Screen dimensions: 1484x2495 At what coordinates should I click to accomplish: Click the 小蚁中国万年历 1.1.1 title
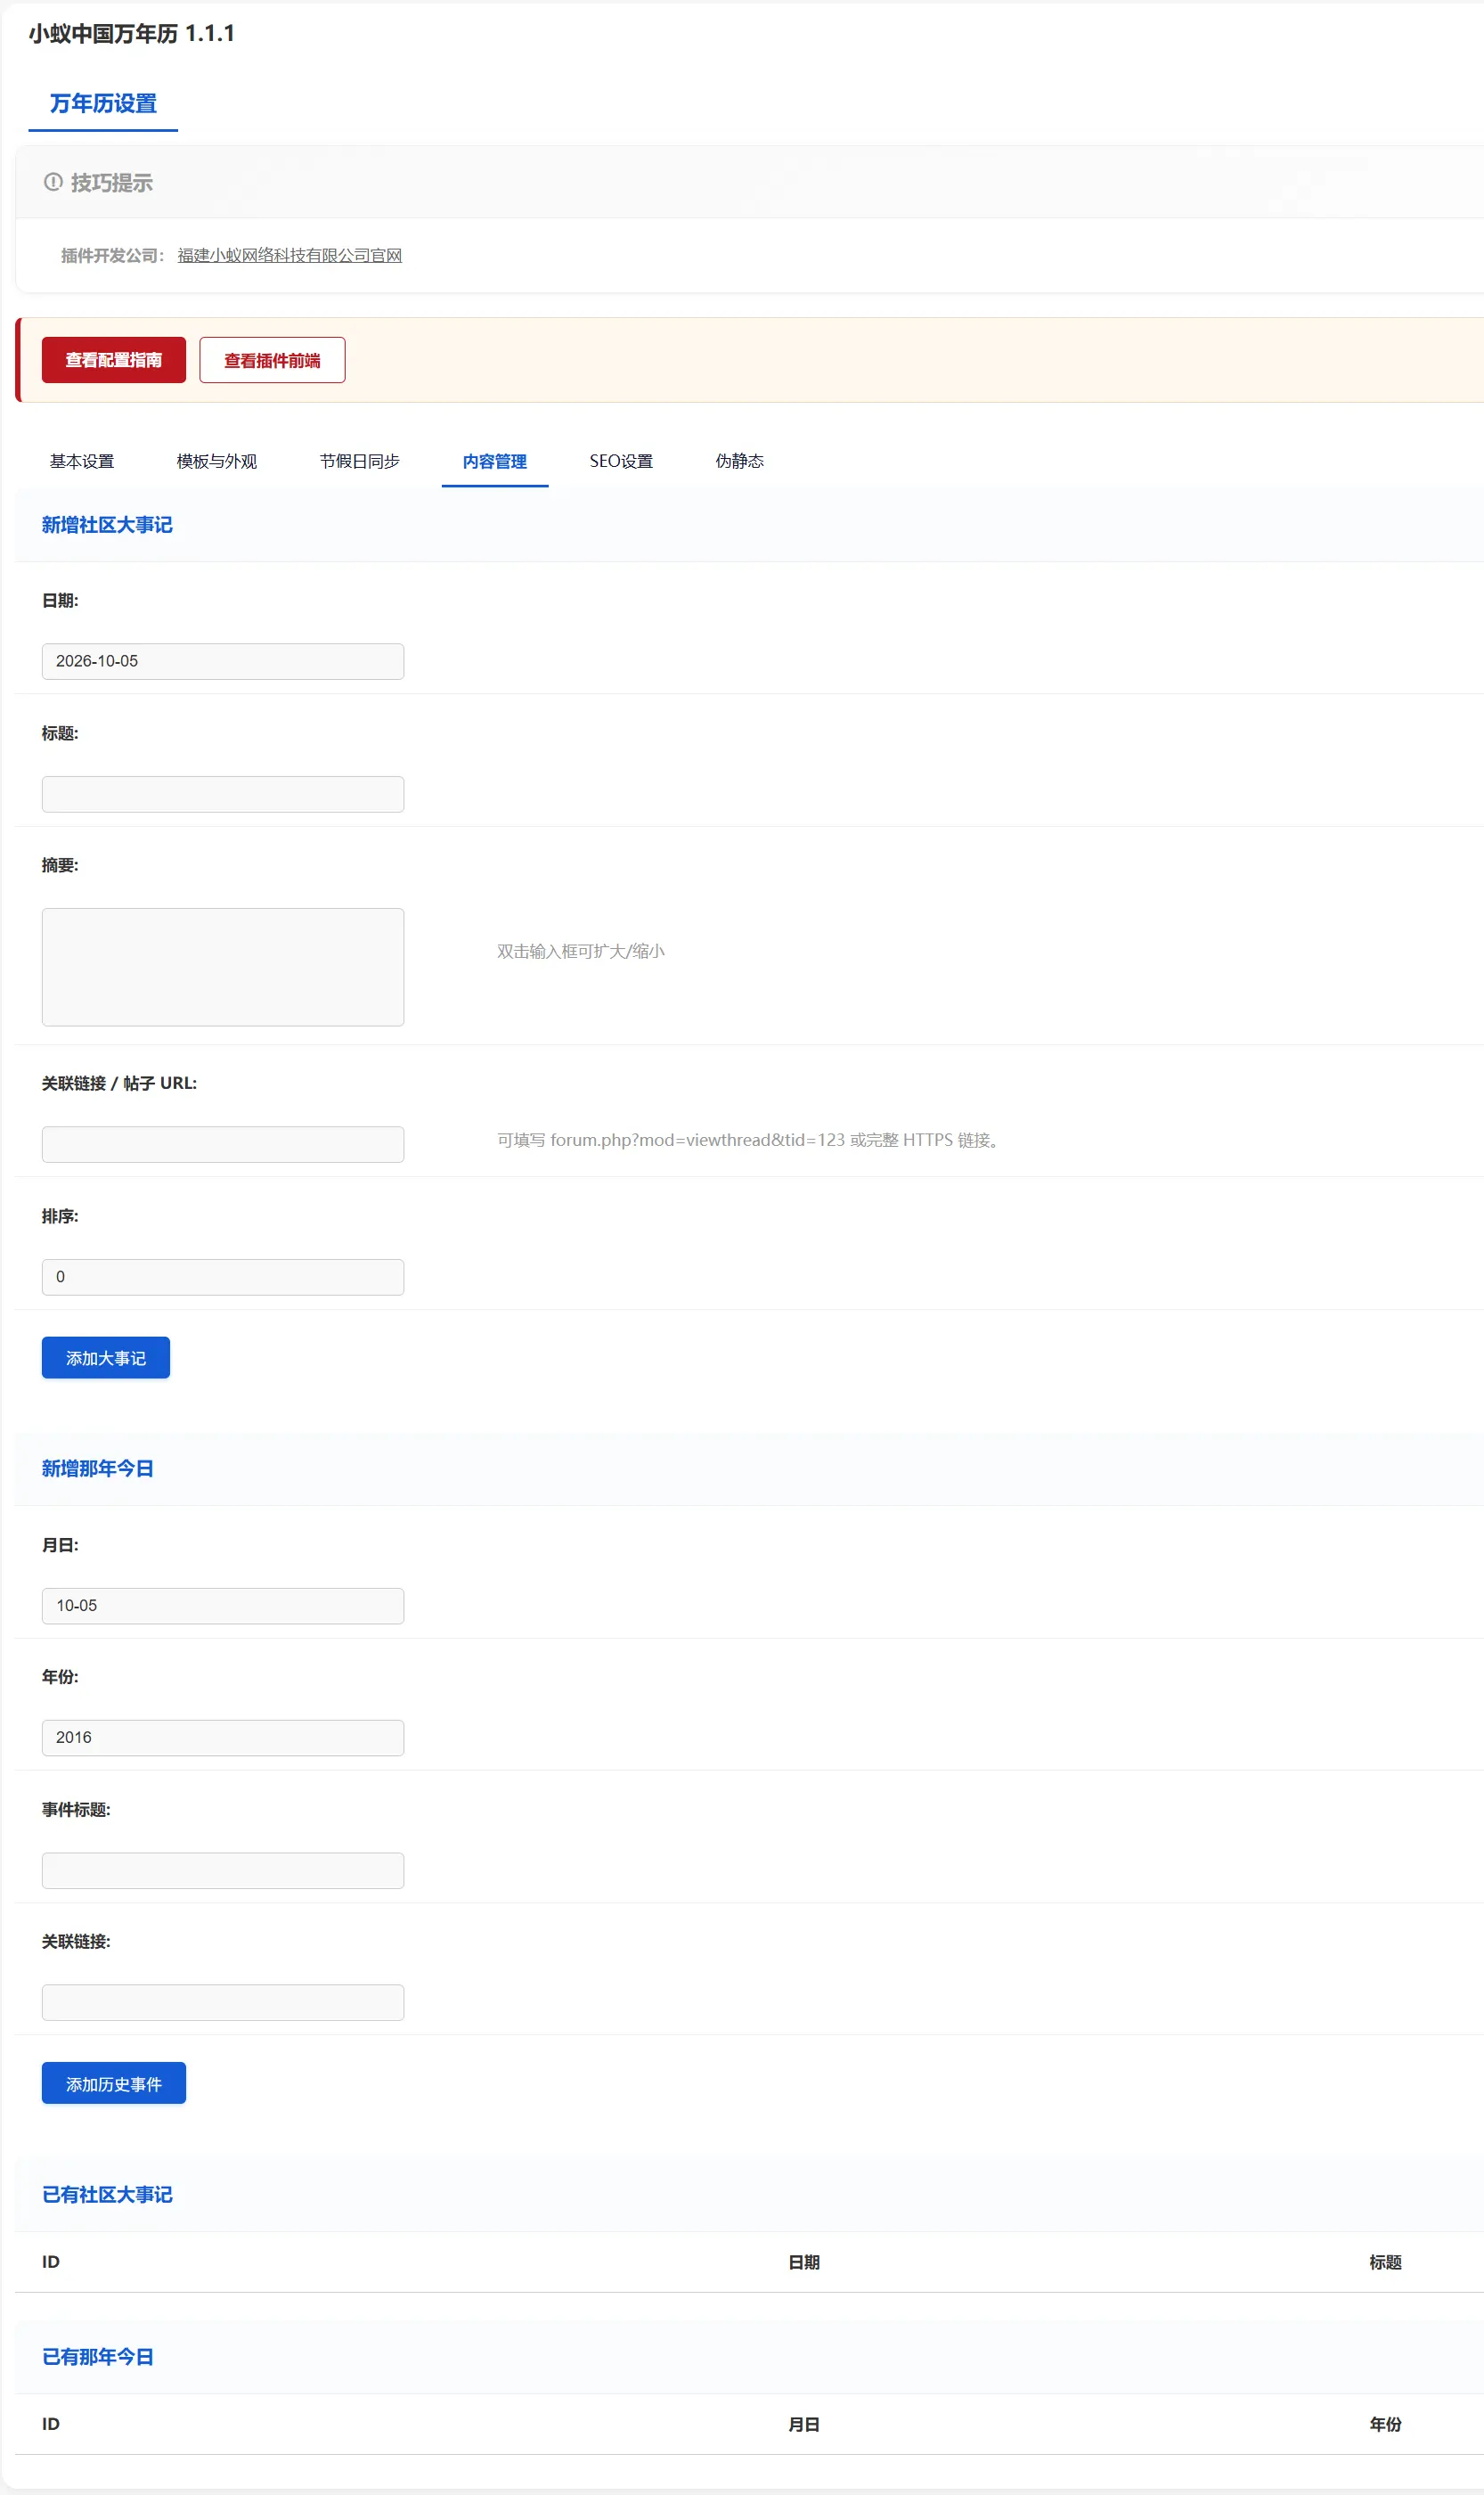tap(132, 34)
